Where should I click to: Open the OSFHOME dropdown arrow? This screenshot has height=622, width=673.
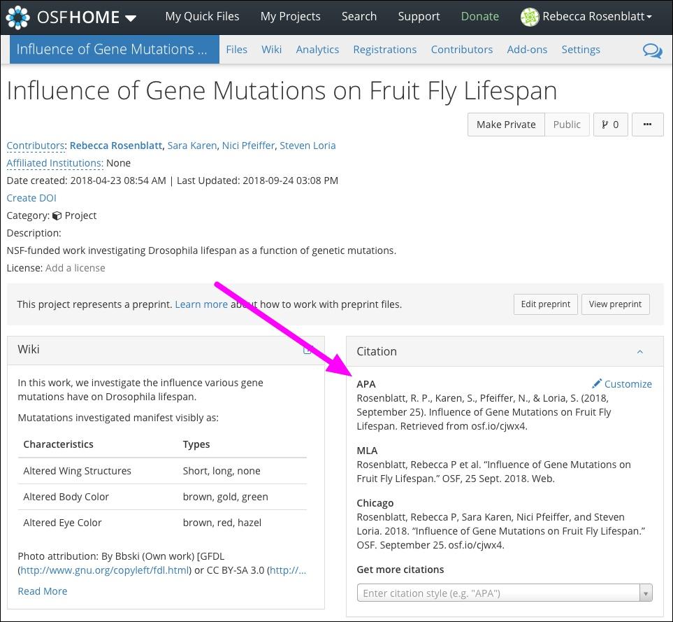131,18
